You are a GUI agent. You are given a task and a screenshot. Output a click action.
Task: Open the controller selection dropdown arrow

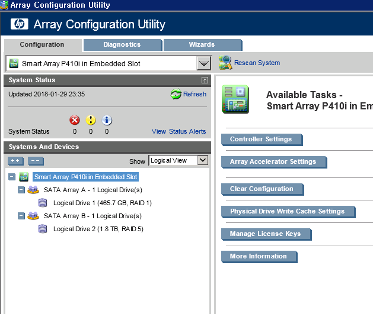coord(204,63)
